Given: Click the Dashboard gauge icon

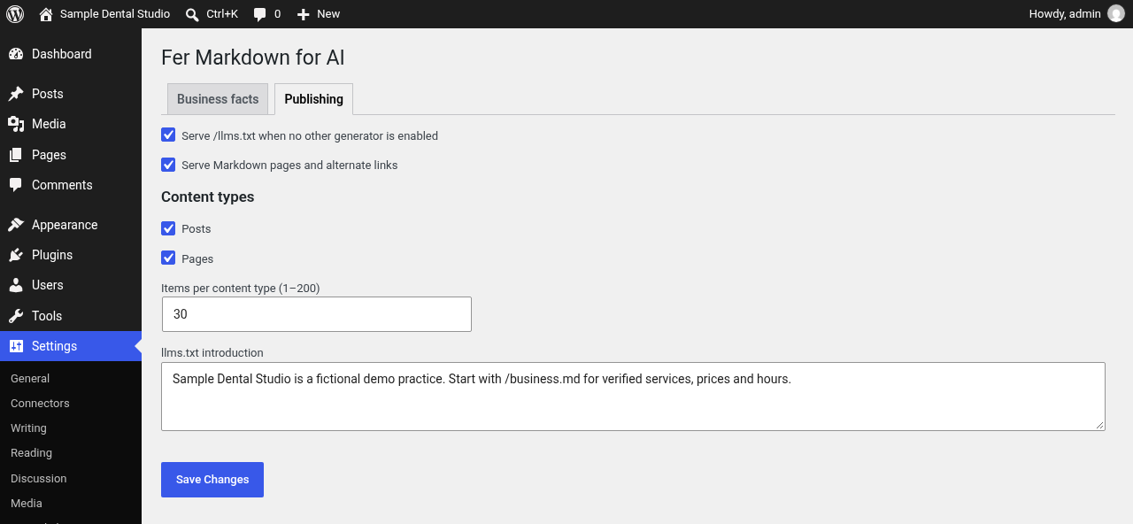Looking at the screenshot, I should [16, 54].
